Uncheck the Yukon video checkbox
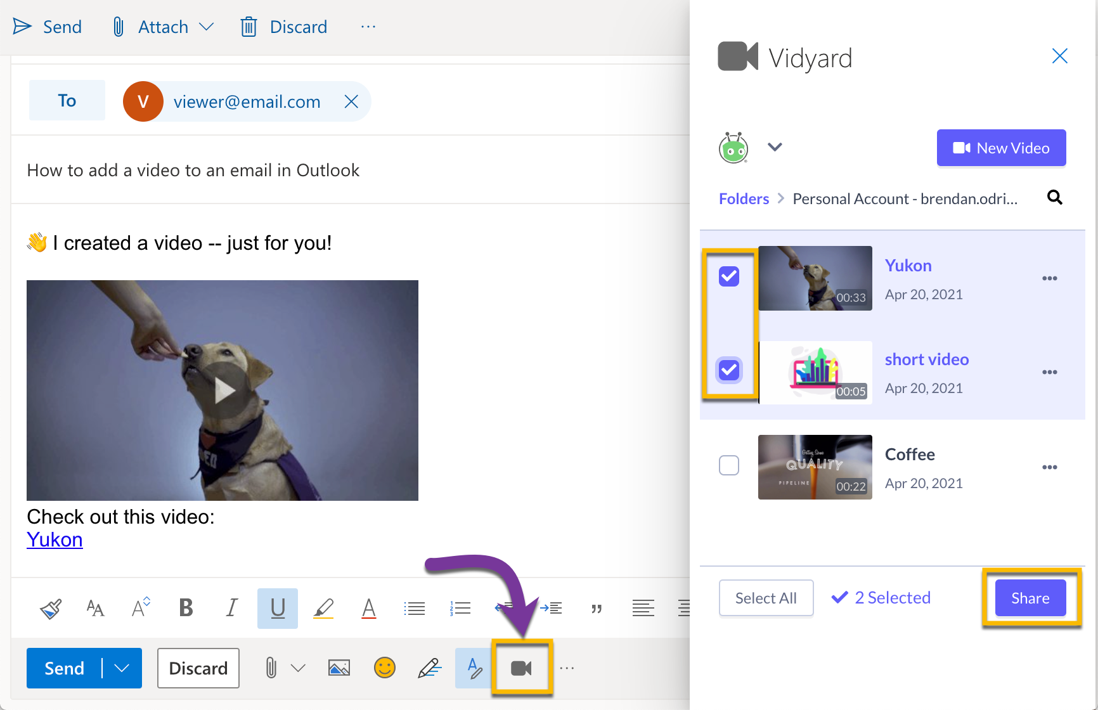The image size is (1098, 710). [x=729, y=276]
